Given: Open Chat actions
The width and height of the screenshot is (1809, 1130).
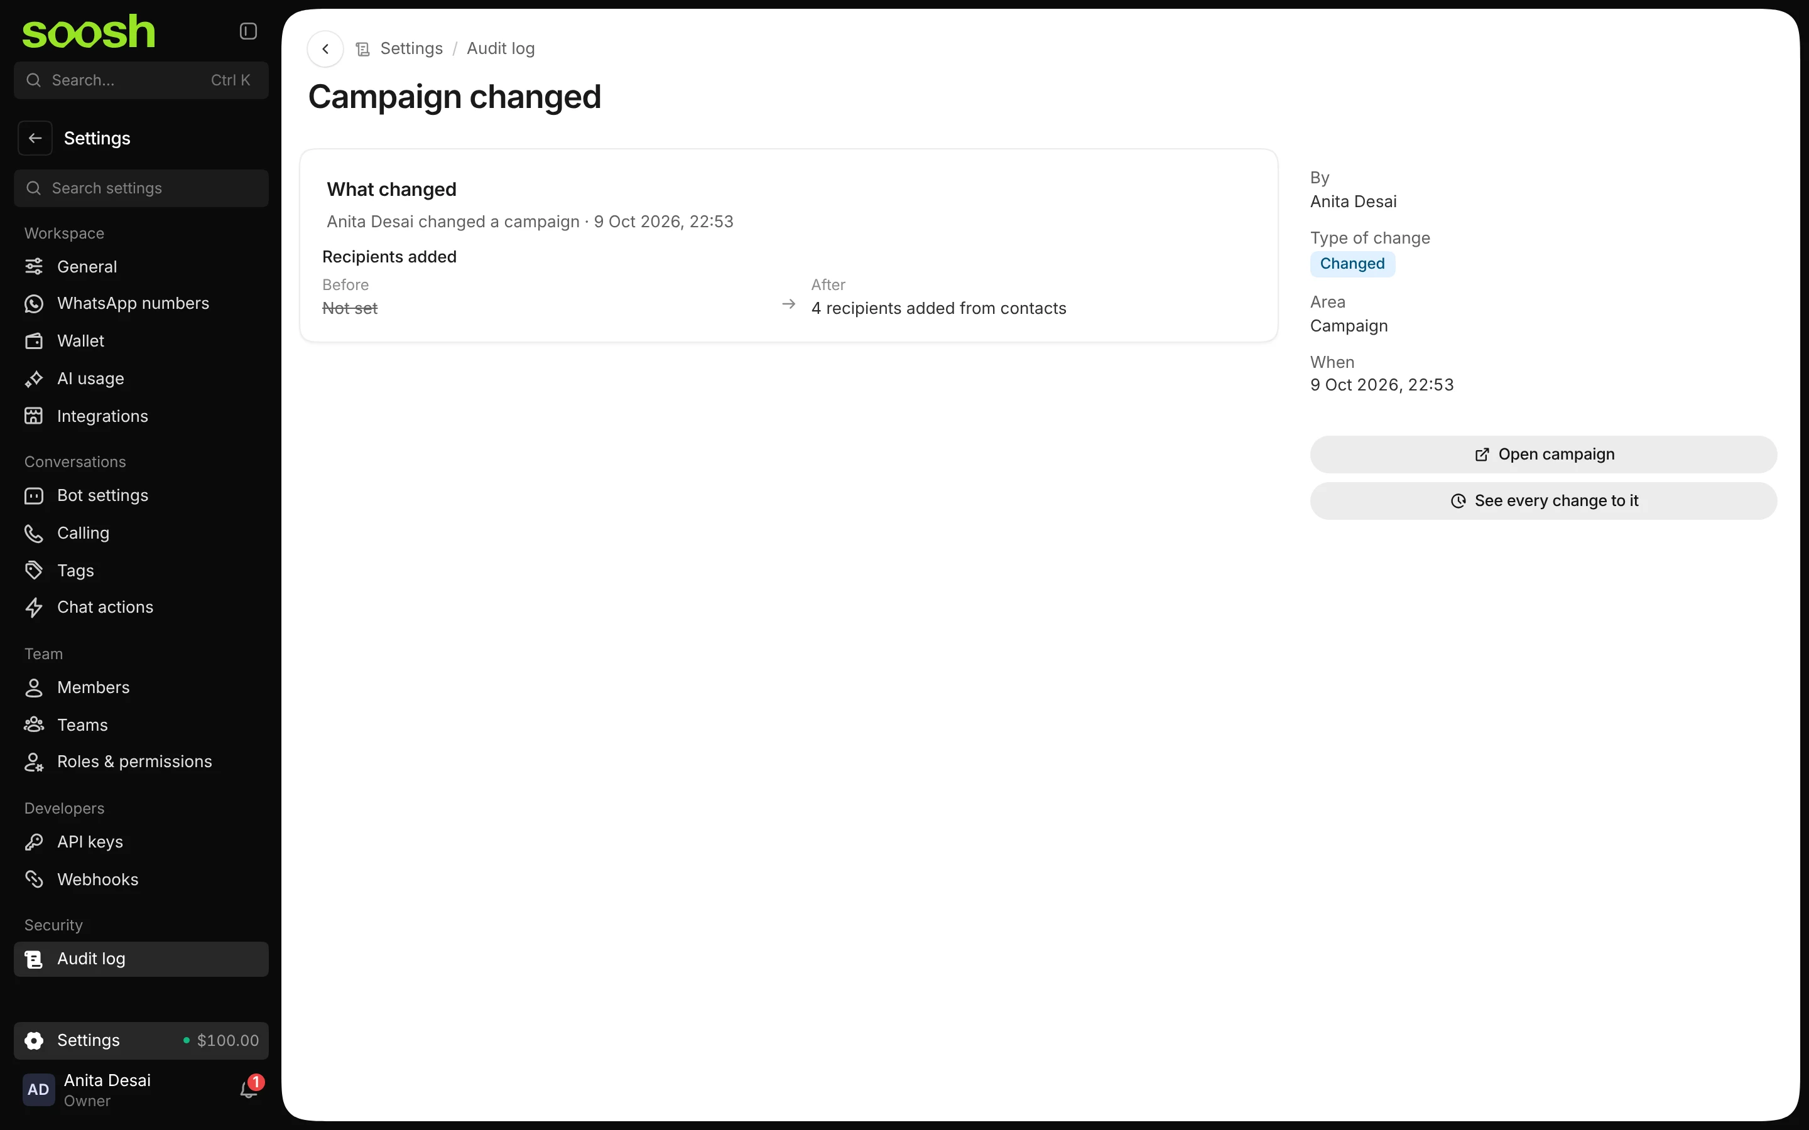Looking at the screenshot, I should coord(141,608).
